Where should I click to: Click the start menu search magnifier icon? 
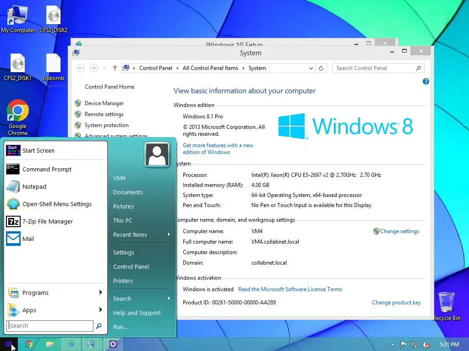point(99,326)
